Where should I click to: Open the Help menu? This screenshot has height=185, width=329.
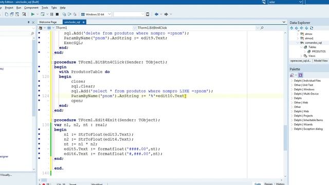[63, 8]
